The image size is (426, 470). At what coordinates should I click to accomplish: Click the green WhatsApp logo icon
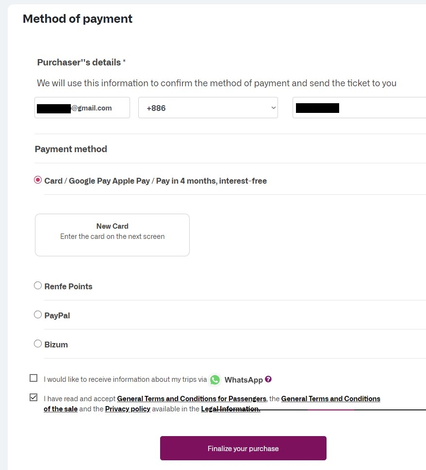coord(215,380)
